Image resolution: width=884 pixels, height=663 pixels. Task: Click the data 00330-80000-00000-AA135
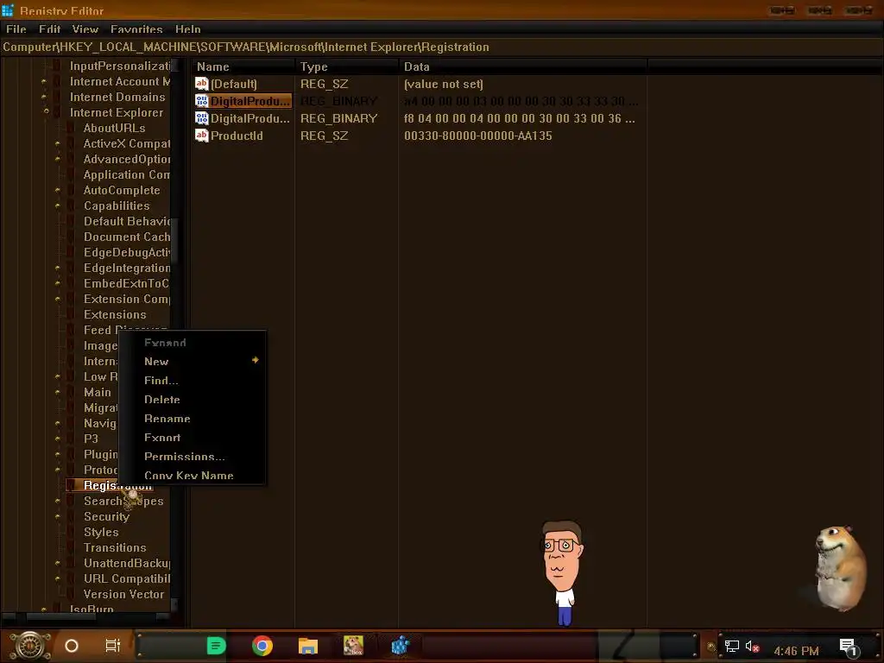[x=478, y=136]
